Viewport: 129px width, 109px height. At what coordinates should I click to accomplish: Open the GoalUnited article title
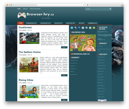pos(25,28)
